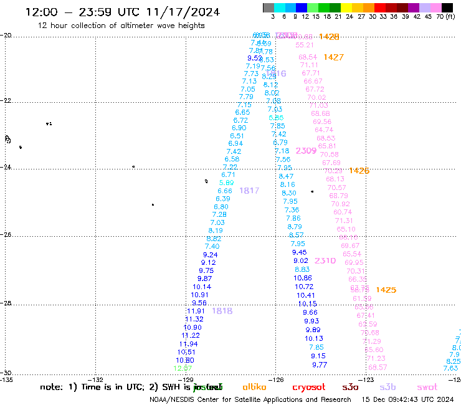Click the lavender pass time label '1816'
This screenshot has height=405, width=461.
[276, 74]
